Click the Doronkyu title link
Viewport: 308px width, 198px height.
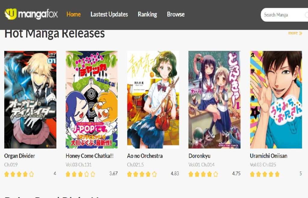199,156
